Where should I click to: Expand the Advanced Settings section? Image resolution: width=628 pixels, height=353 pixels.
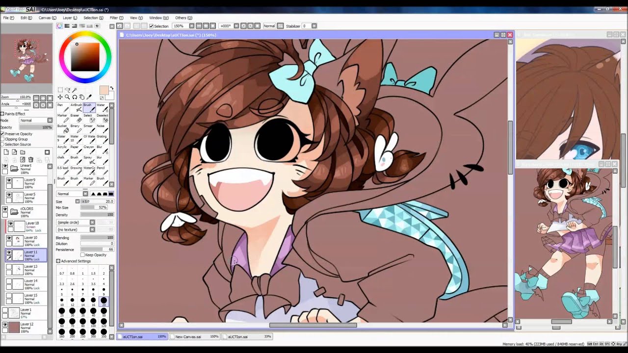click(x=58, y=261)
